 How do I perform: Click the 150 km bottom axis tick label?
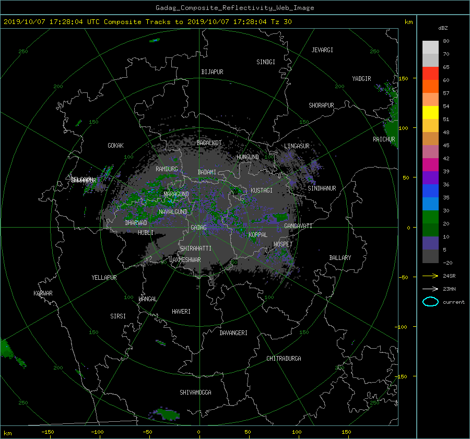(346, 432)
